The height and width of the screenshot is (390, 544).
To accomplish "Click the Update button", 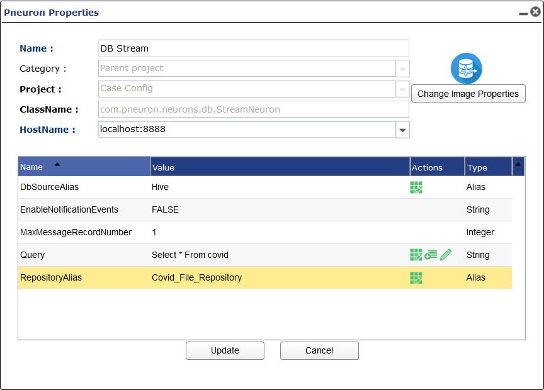I will tap(225, 350).
